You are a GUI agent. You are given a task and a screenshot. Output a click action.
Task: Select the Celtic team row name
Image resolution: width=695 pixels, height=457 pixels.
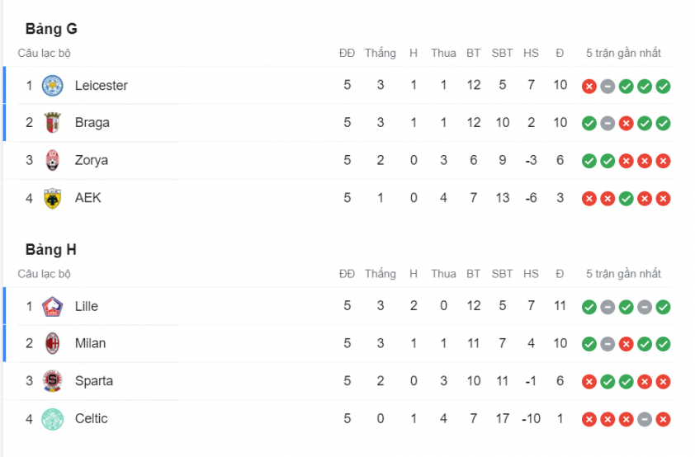[x=92, y=418]
